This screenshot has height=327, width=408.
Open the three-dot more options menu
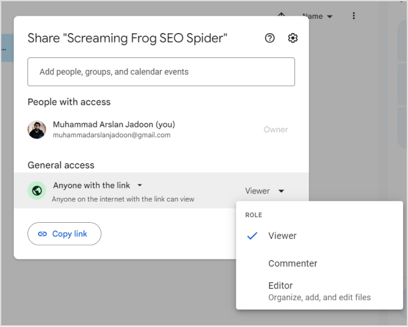tap(354, 16)
